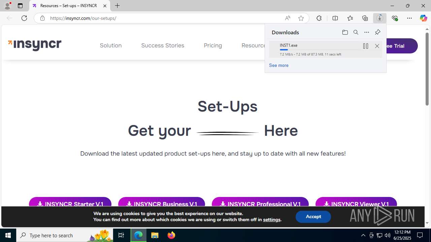The height and width of the screenshot is (242, 431).
Task: Open the Solution menu
Action: coord(110,45)
